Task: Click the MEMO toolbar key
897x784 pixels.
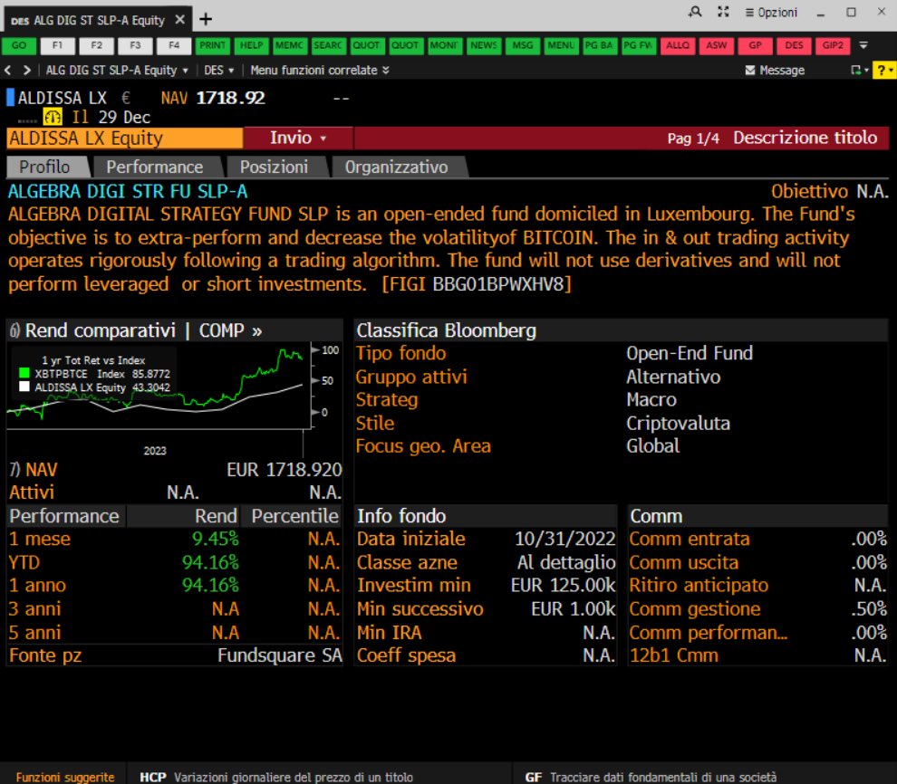Action: tap(289, 45)
